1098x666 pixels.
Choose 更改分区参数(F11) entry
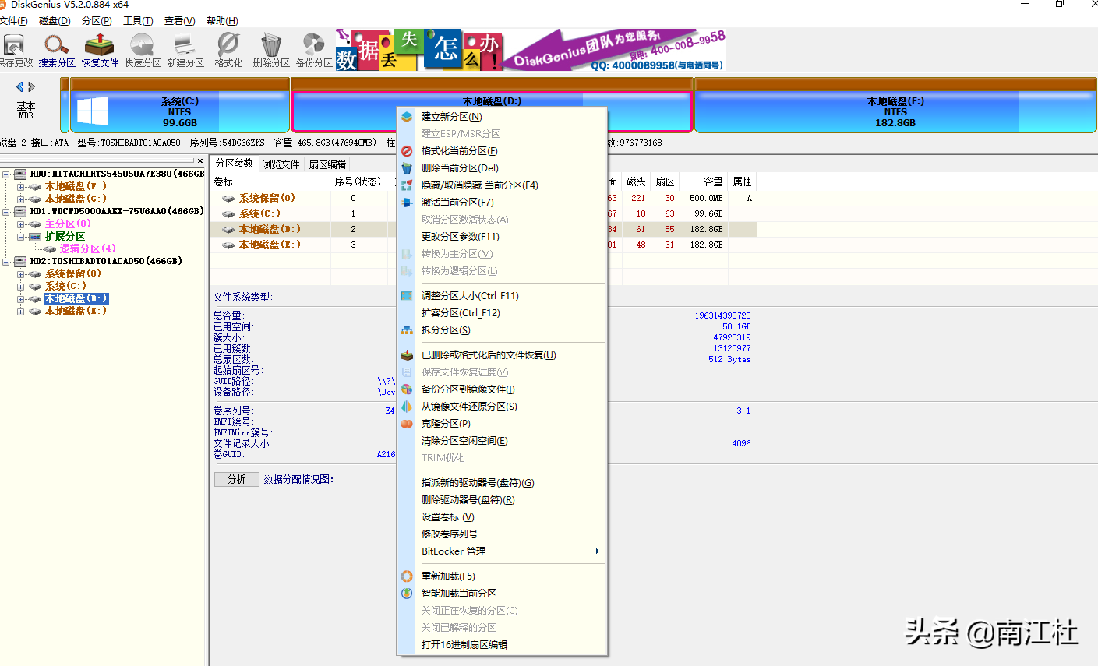502,237
